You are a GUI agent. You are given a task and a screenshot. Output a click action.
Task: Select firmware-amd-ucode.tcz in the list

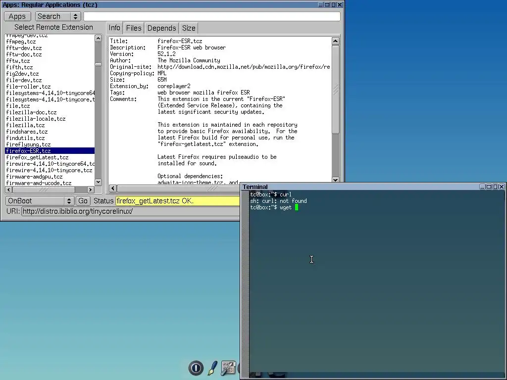click(x=50, y=183)
